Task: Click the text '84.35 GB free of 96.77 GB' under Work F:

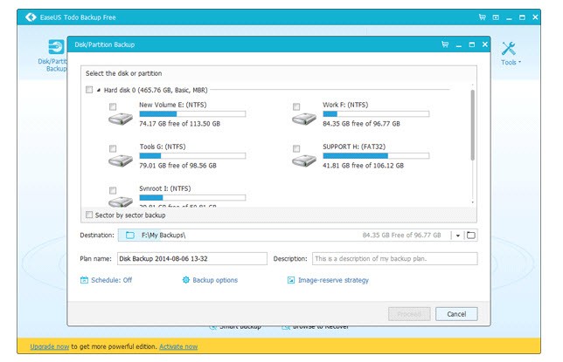Action: pyautogui.click(x=361, y=124)
